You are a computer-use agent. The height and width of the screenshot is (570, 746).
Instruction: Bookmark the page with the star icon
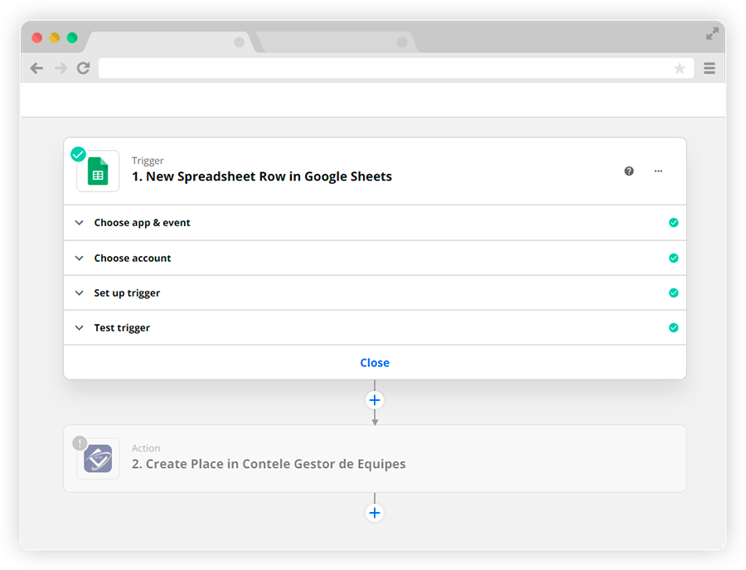tap(680, 69)
